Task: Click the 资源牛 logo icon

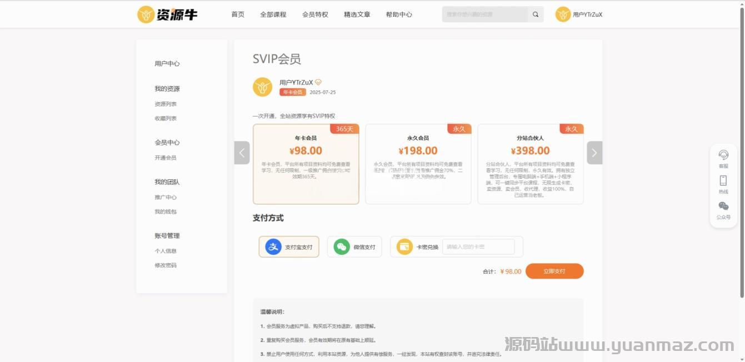Action: pos(146,14)
